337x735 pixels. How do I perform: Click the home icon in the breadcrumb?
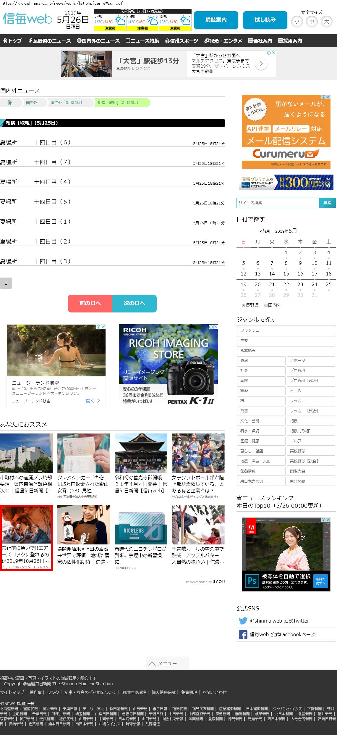(x=10, y=103)
